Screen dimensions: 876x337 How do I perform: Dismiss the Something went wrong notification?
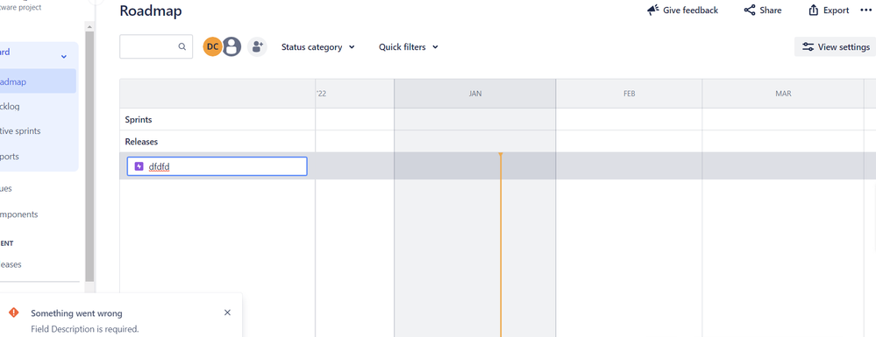pos(227,312)
